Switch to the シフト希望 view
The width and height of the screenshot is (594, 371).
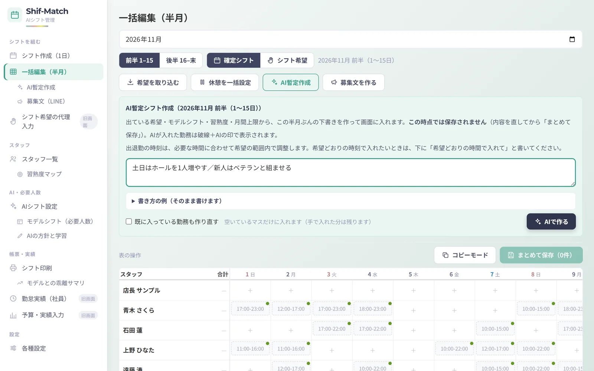(287, 60)
